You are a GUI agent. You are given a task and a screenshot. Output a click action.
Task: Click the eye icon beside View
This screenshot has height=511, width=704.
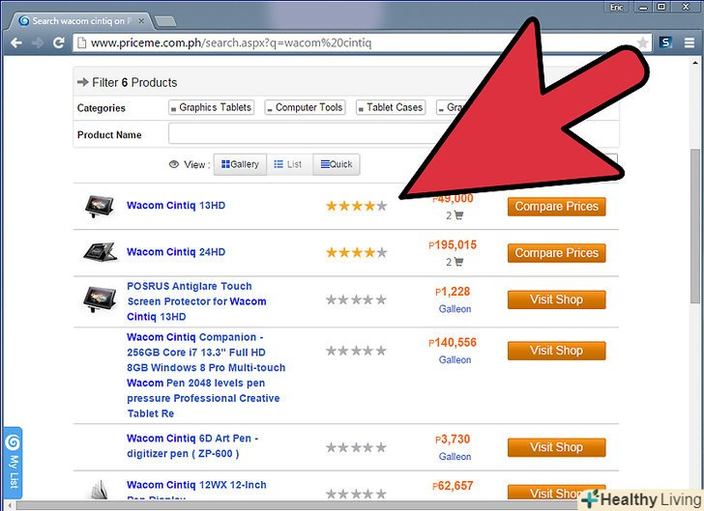pos(174,164)
